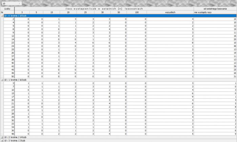The height and width of the screenshot is (142, 237).
Task: Sort by the '100' draws column header
Action: point(137,13)
